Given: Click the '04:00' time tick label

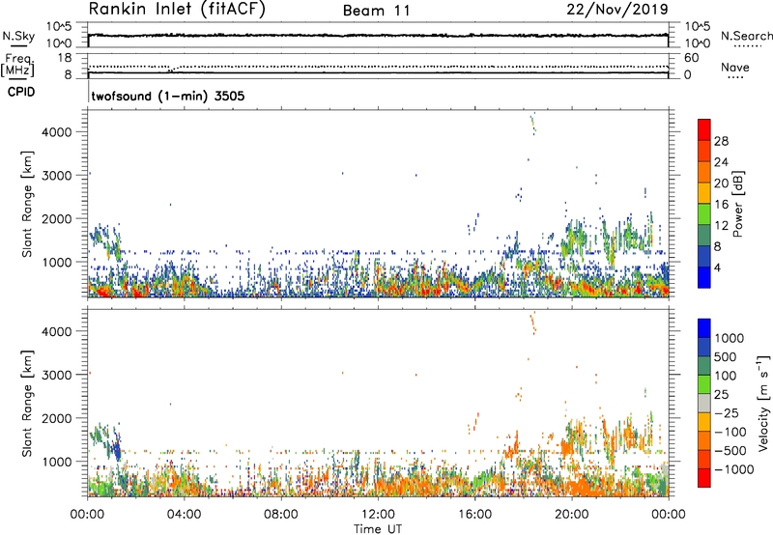Looking at the screenshot, I should click(x=184, y=515).
